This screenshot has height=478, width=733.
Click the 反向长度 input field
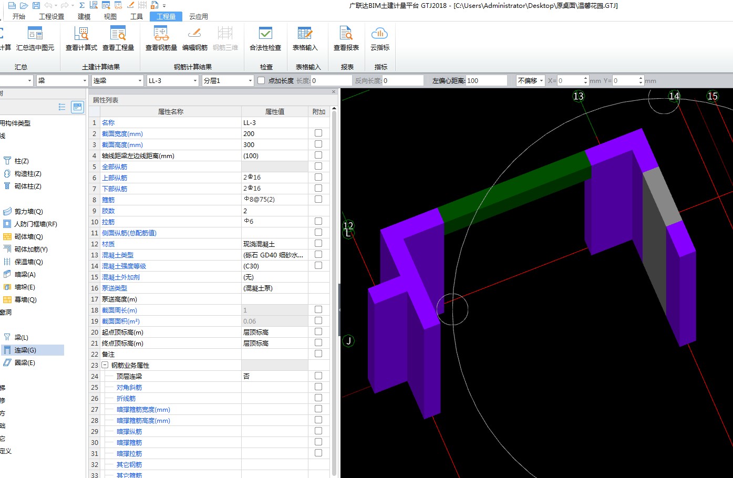[x=402, y=80]
